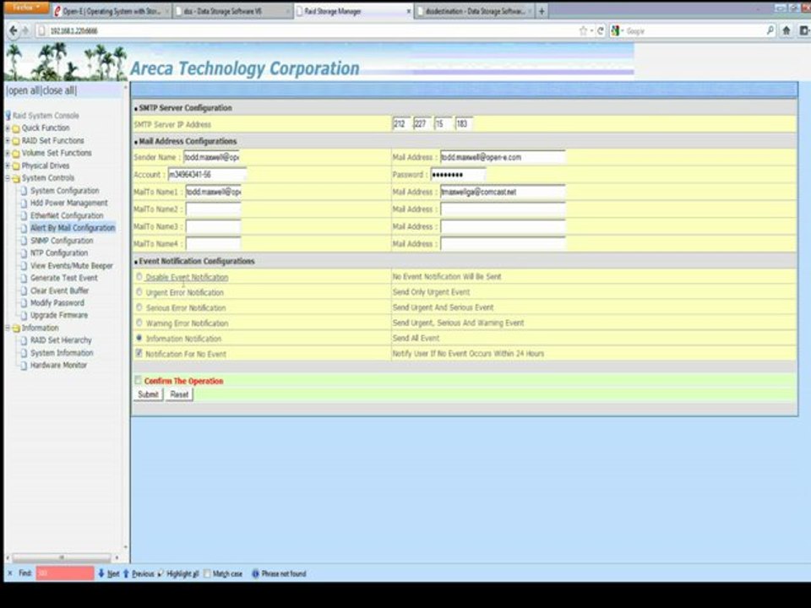The image size is (811, 608).
Task: Click the RAID Set Functions folder icon
Action: tap(16, 141)
